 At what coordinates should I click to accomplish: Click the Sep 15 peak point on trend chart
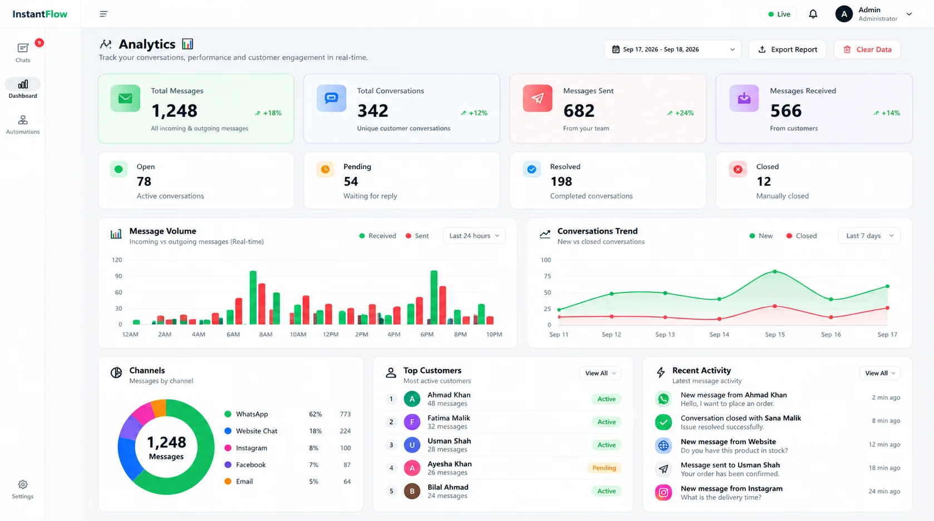click(775, 271)
